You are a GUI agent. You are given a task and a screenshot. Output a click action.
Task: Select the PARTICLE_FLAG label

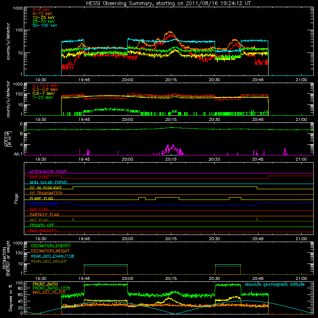(45, 214)
